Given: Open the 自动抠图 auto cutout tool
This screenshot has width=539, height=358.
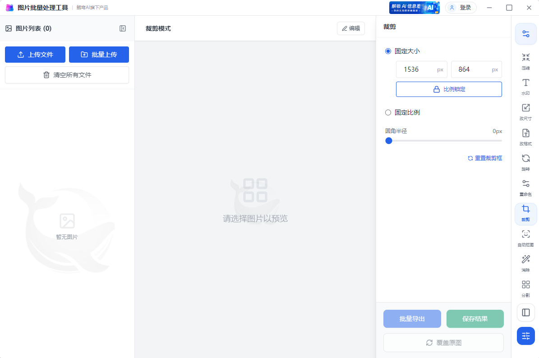Looking at the screenshot, I should [525, 238].
